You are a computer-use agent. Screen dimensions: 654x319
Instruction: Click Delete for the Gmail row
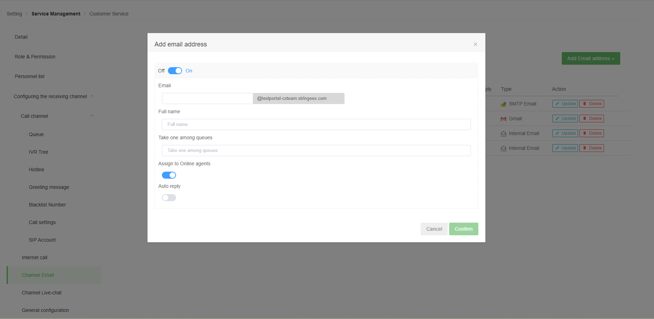(592, 119)
